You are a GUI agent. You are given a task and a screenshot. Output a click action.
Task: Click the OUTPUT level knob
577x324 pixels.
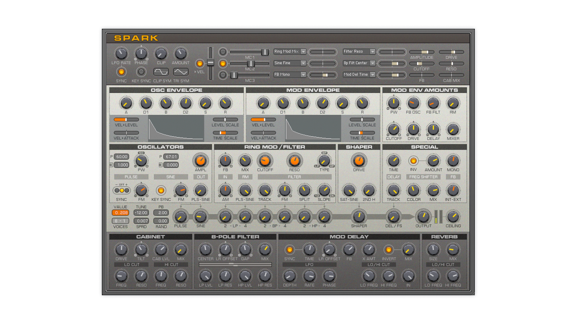point(423,217)
